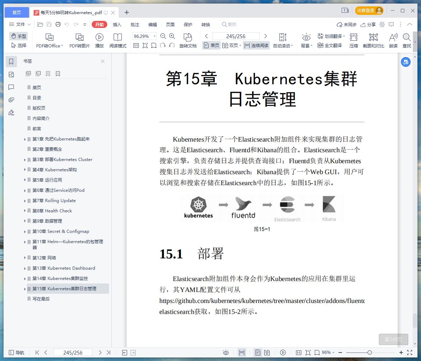
Task: Open auto scroll options
Action: click(283, 41)
